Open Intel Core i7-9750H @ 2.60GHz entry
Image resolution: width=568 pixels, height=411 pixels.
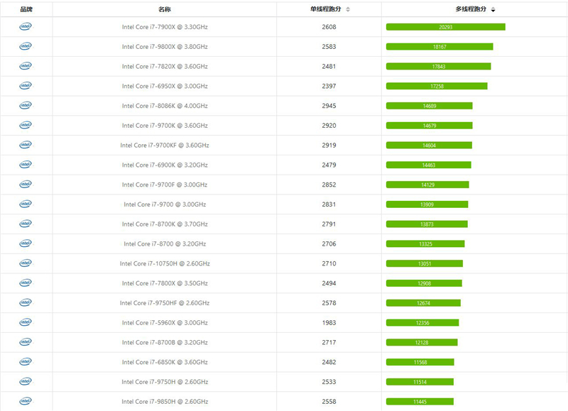pyautogui.click(x=165, y=382)
